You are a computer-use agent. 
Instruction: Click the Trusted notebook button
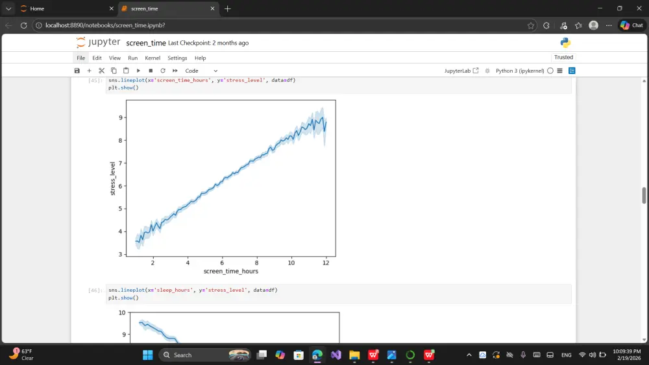coord(563,57)
